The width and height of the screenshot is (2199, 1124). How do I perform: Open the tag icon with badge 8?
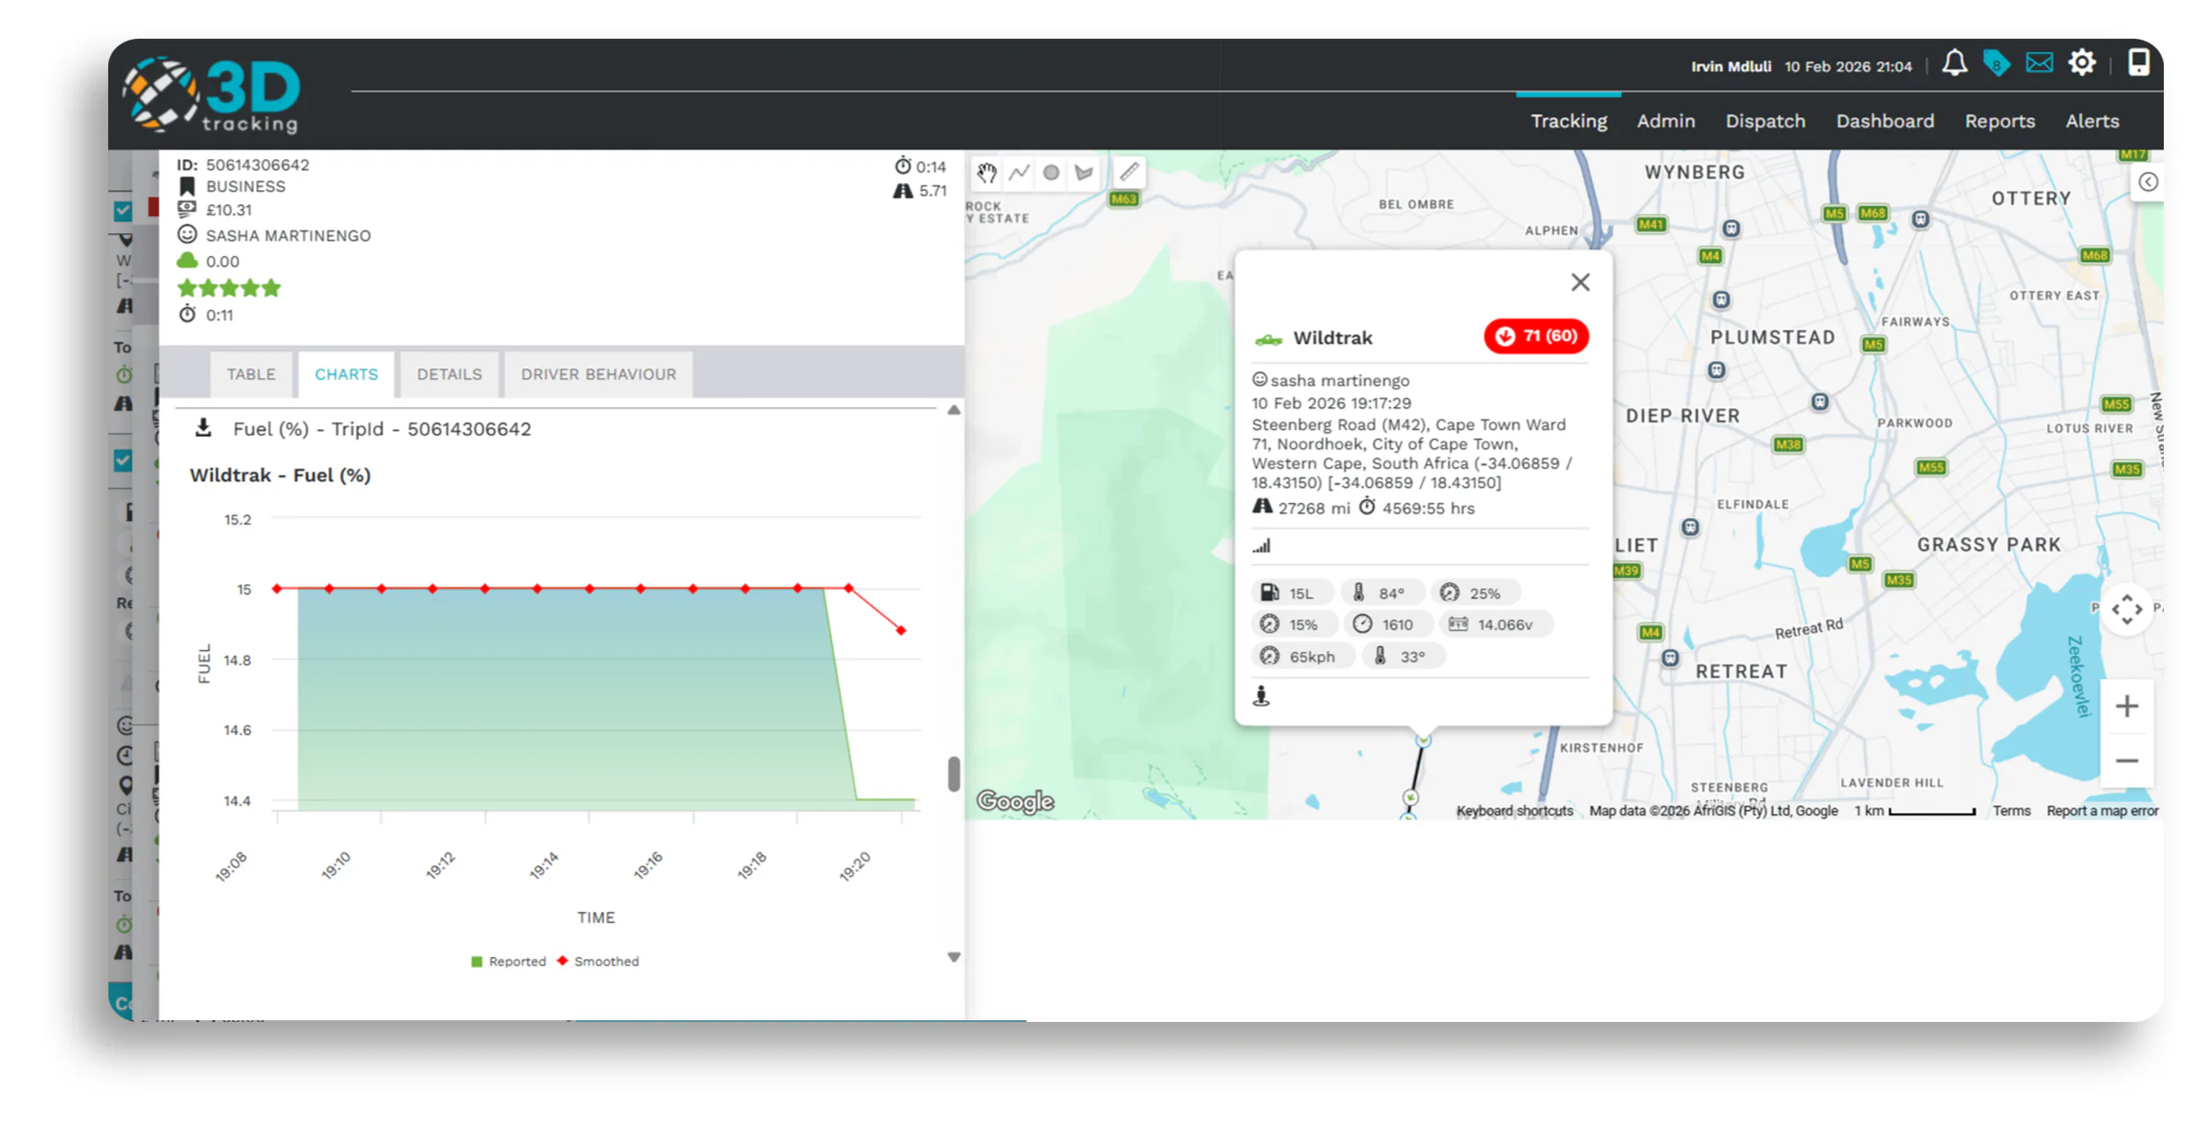point(1997,63)
